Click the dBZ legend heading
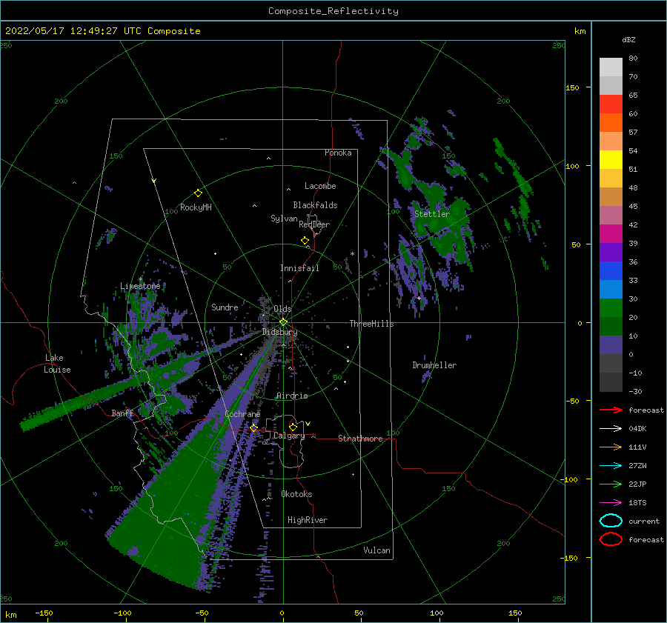The width and height of the screenshot is (667, 623). pyautogui.click(x=628, y=39)
